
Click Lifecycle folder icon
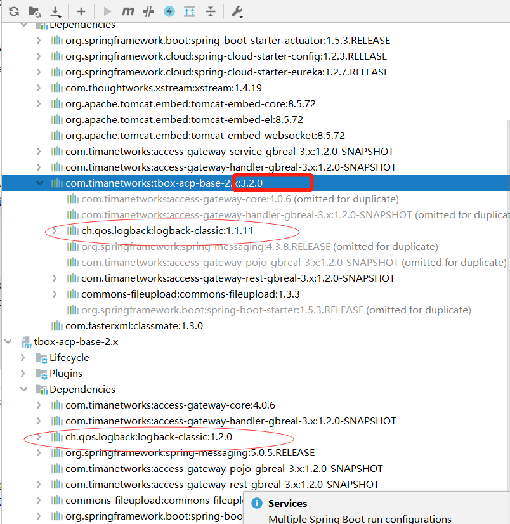41,358
